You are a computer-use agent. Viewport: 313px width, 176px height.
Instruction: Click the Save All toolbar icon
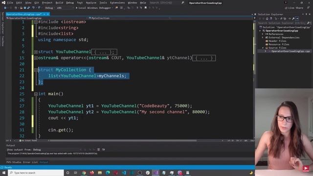pyautogui.click(x=28, y=8)
